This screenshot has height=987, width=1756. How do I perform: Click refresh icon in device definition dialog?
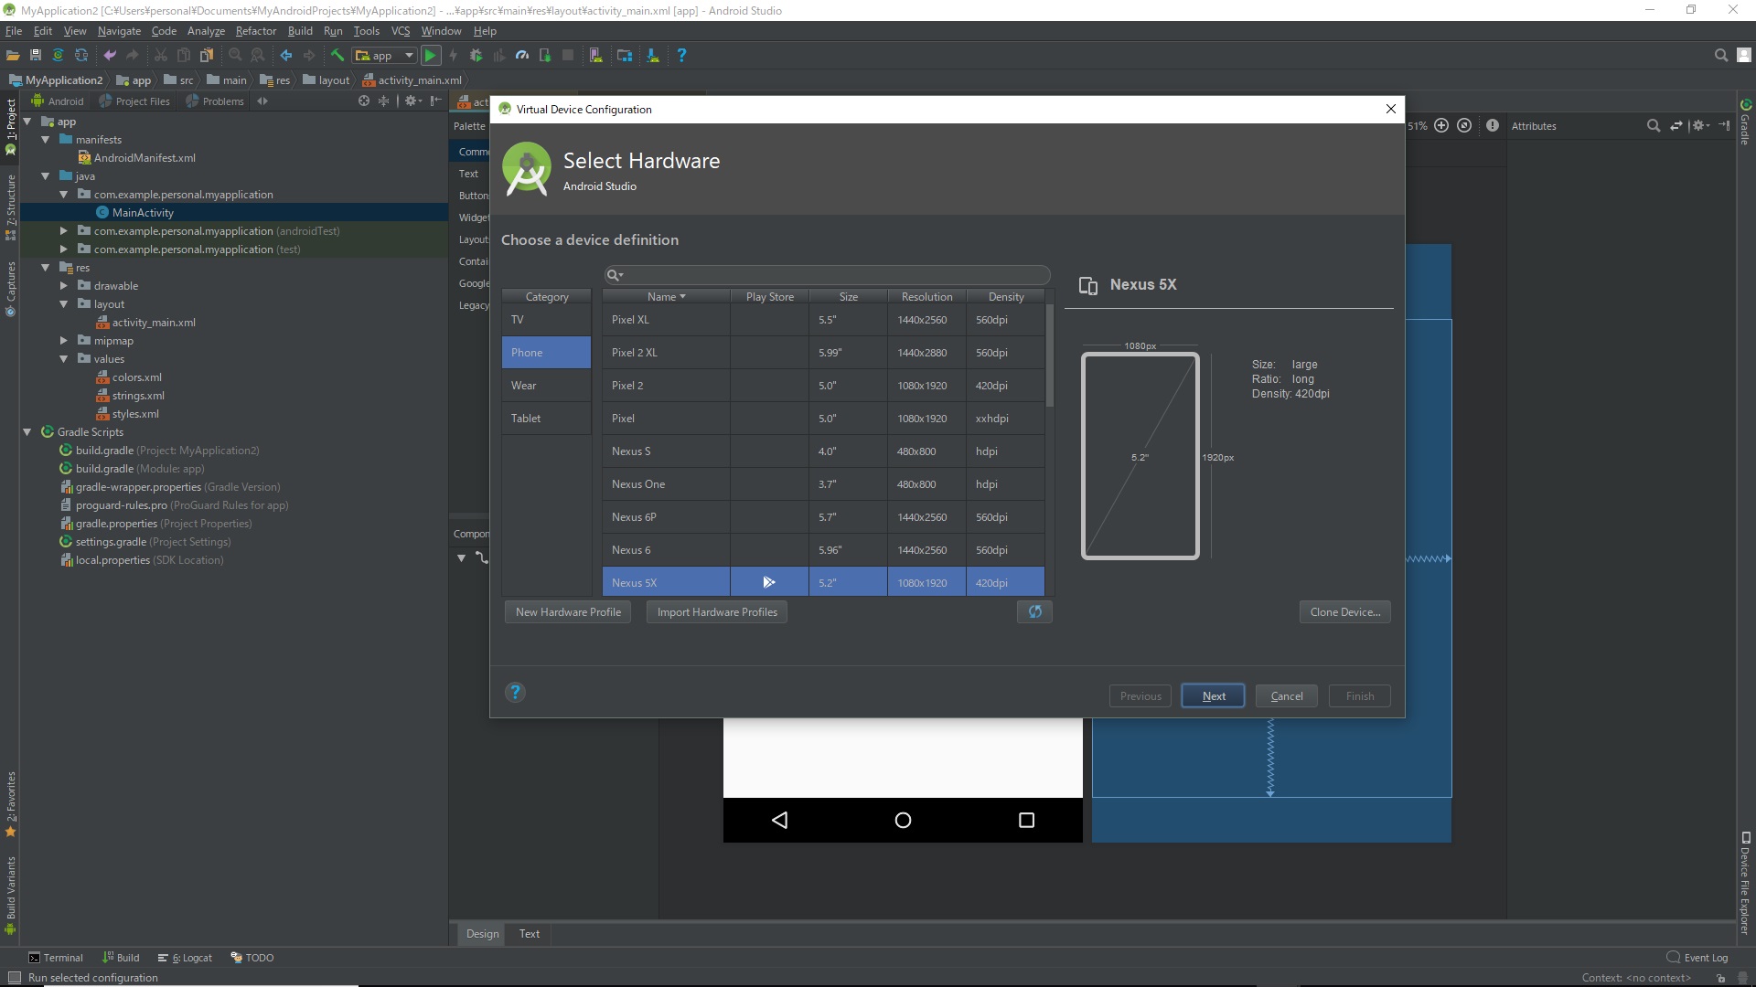[1034, 612]
